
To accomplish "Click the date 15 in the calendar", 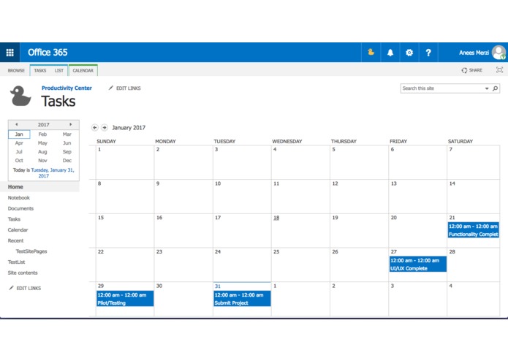I will pos(101,218).
